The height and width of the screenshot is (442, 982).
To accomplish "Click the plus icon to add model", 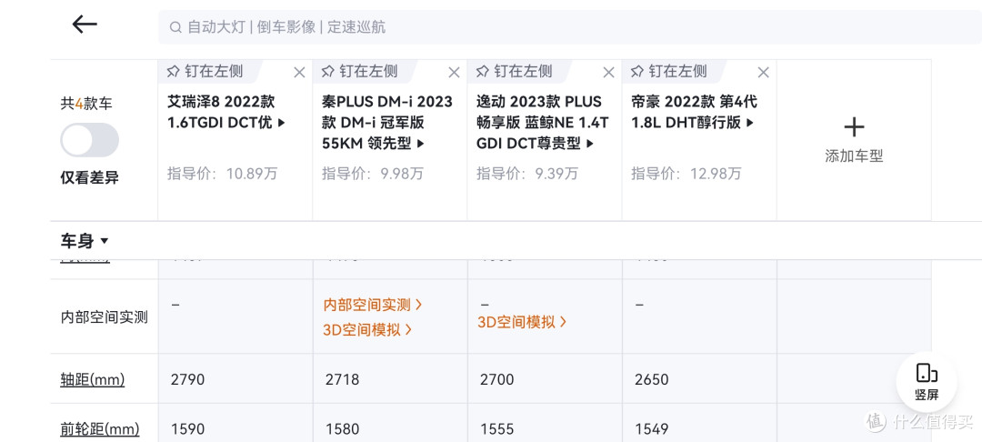I will [x=854, y=127].
